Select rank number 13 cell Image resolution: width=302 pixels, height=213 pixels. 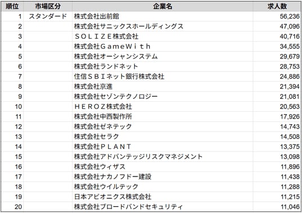(12, 137)
